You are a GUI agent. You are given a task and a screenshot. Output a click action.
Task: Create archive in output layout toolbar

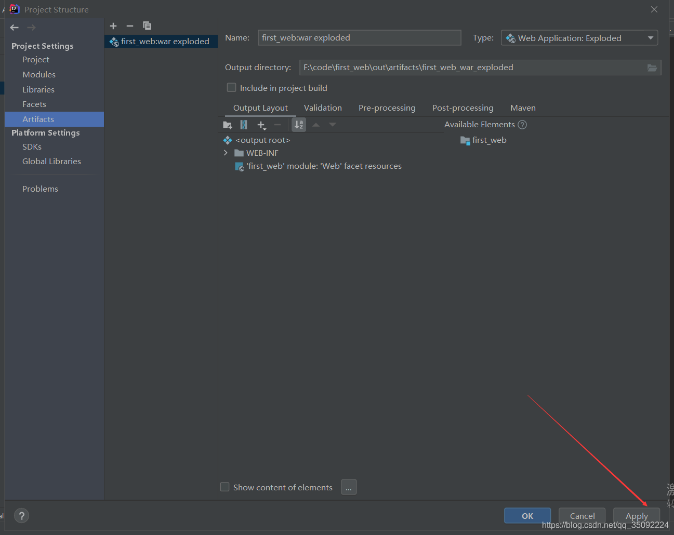(244, 125)
